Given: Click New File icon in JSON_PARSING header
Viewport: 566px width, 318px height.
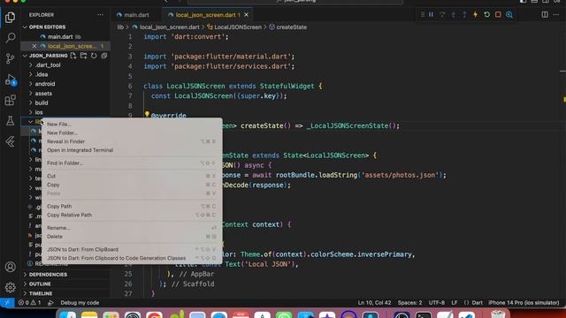Looking at the screenshot, I should 73,56.
